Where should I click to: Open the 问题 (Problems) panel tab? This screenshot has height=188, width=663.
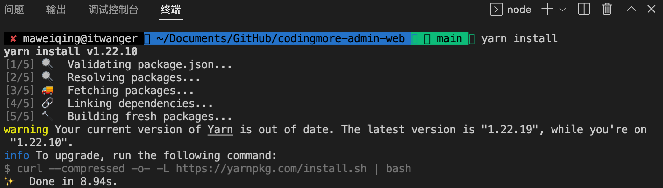pyautogui.click(x=14, y=10)
